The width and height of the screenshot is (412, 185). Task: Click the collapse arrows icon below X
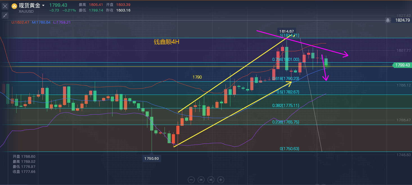(x=5, y=15)
